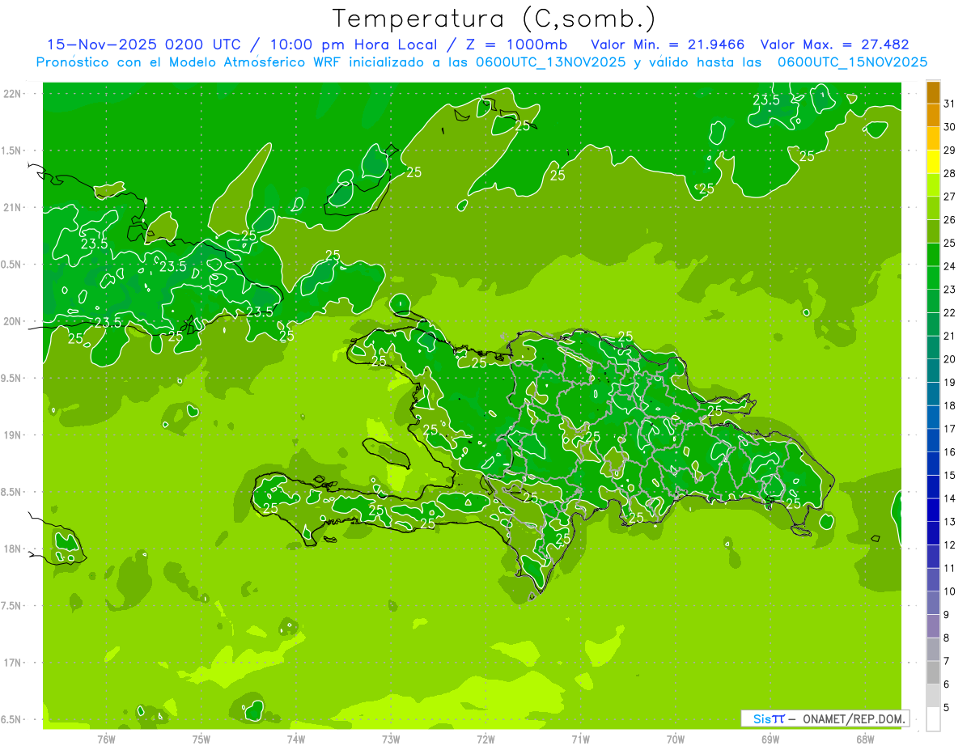The image size is (971, 750).
Task: Pick the yellow swatch between 28 and 29
Action: [933, 162]
